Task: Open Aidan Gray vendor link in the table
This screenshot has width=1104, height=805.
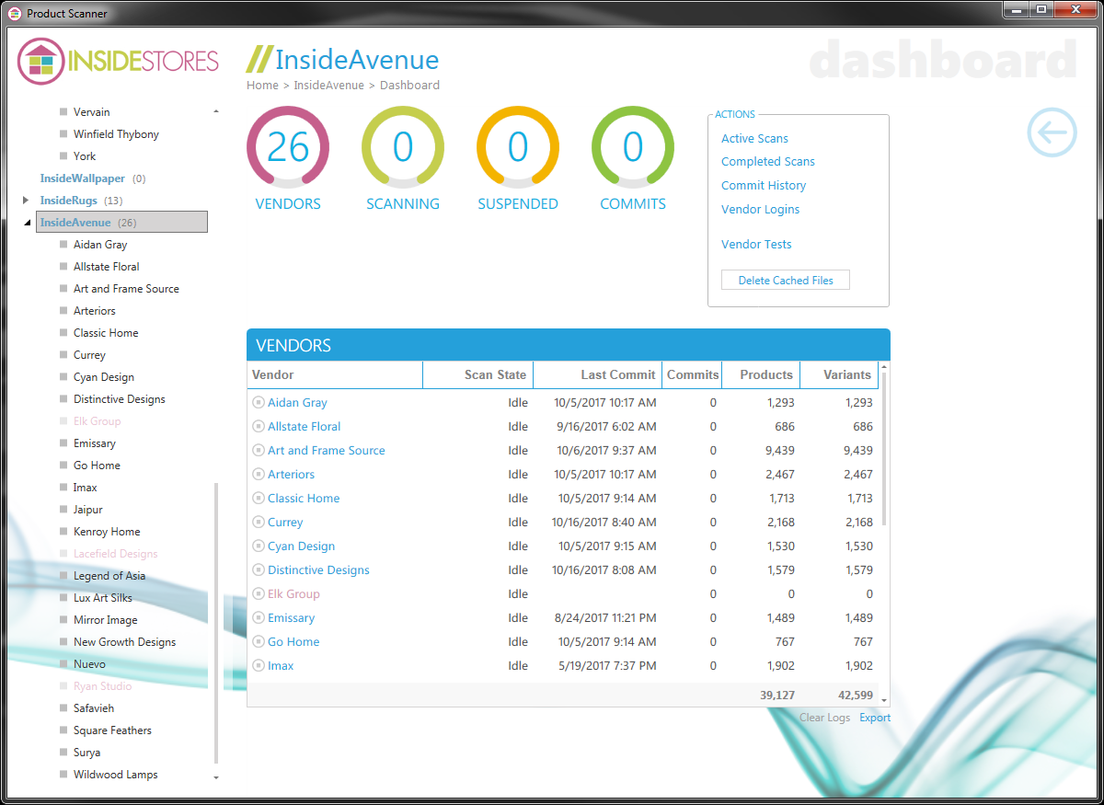Action: pos(297,403)
